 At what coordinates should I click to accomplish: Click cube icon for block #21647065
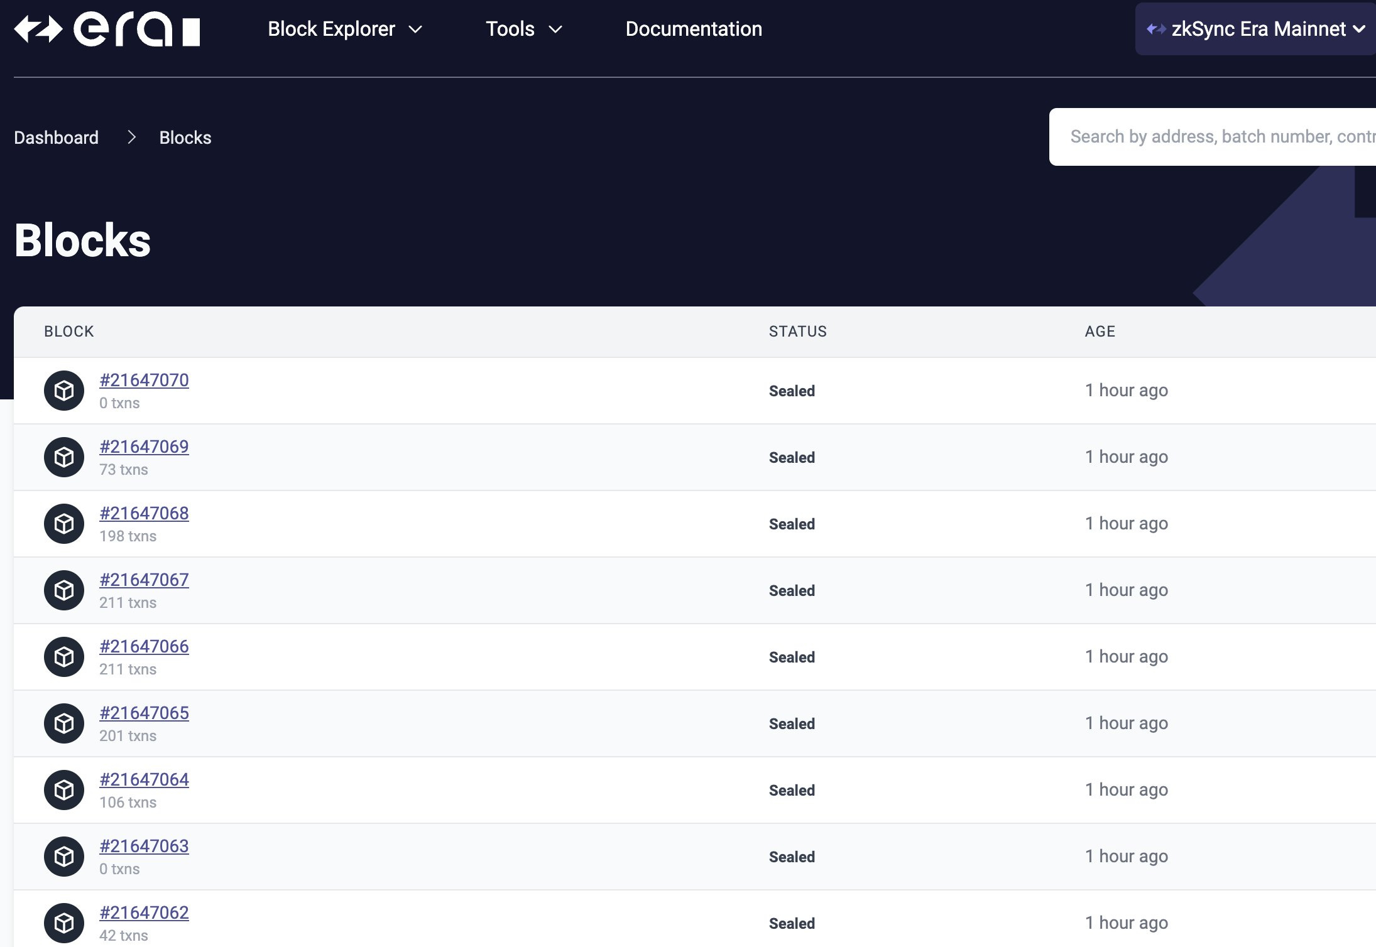click(64, 723)
